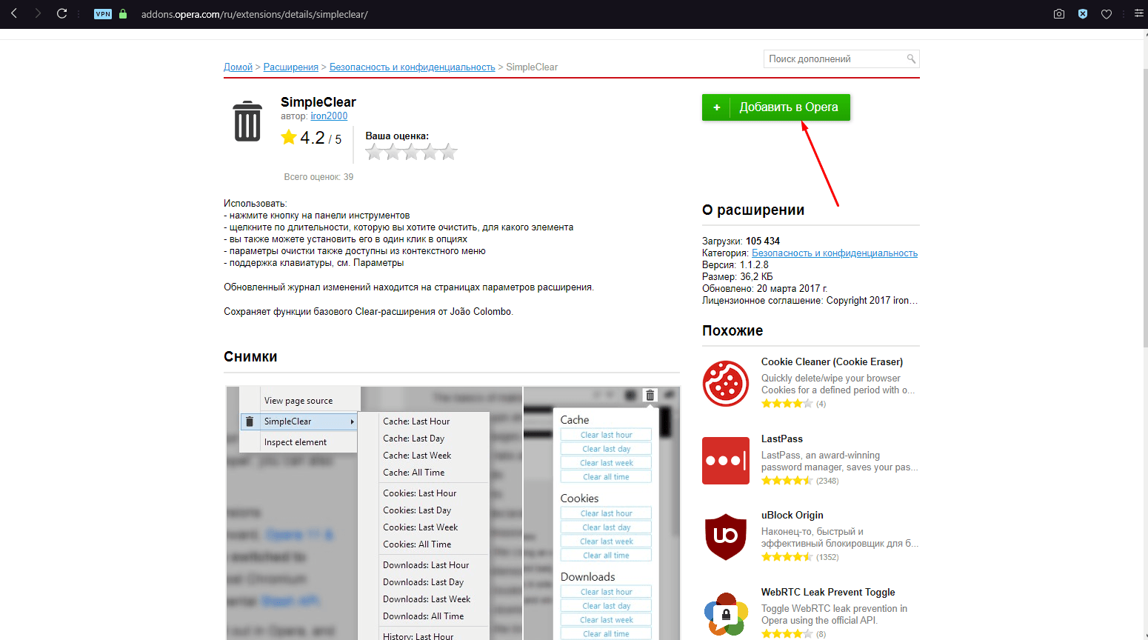Image resolution: width=1148 pixels, height=640 pixels.
Task: Click the green padlock security icon
Action: [x=123, y=14]
